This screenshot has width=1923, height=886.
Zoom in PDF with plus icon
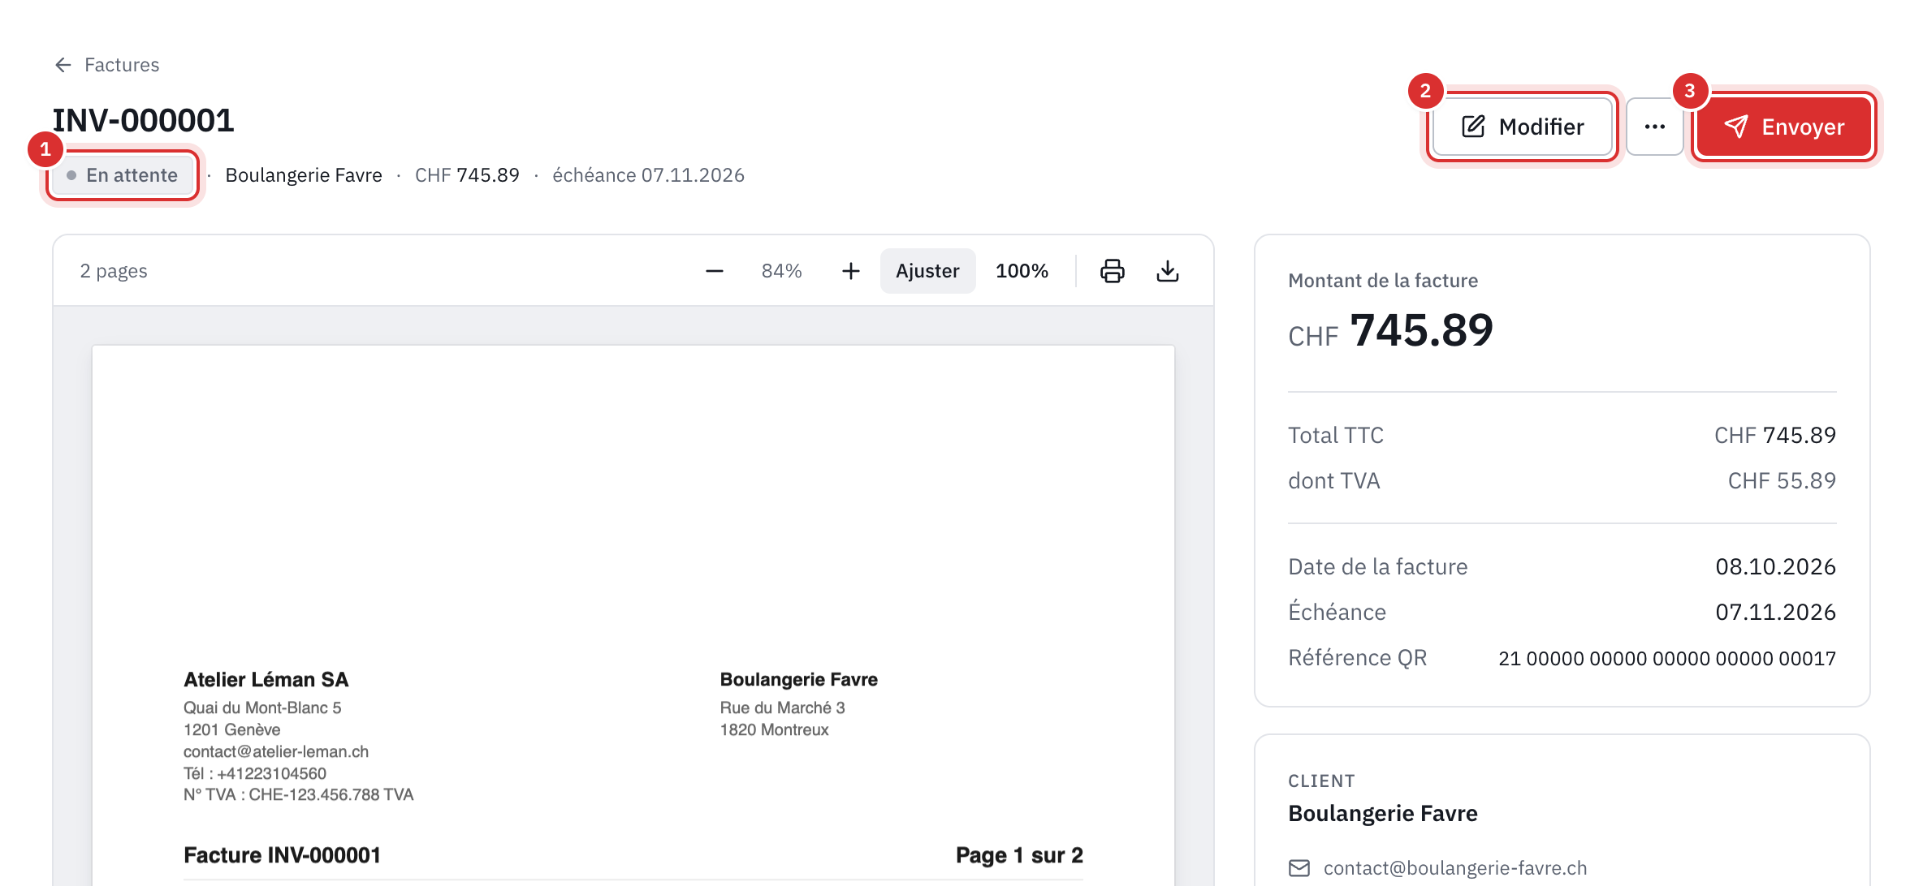click(x=850, y=271)
